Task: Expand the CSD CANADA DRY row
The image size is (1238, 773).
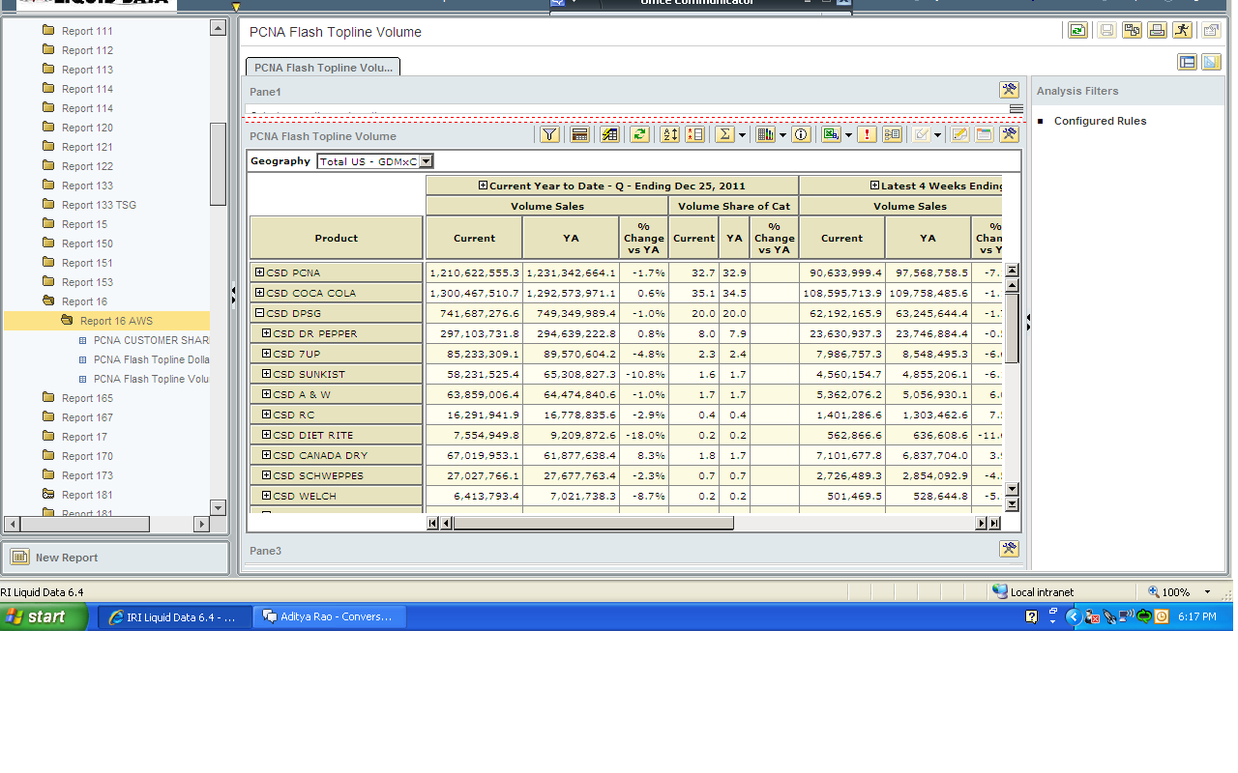Action: click(266, 455)
